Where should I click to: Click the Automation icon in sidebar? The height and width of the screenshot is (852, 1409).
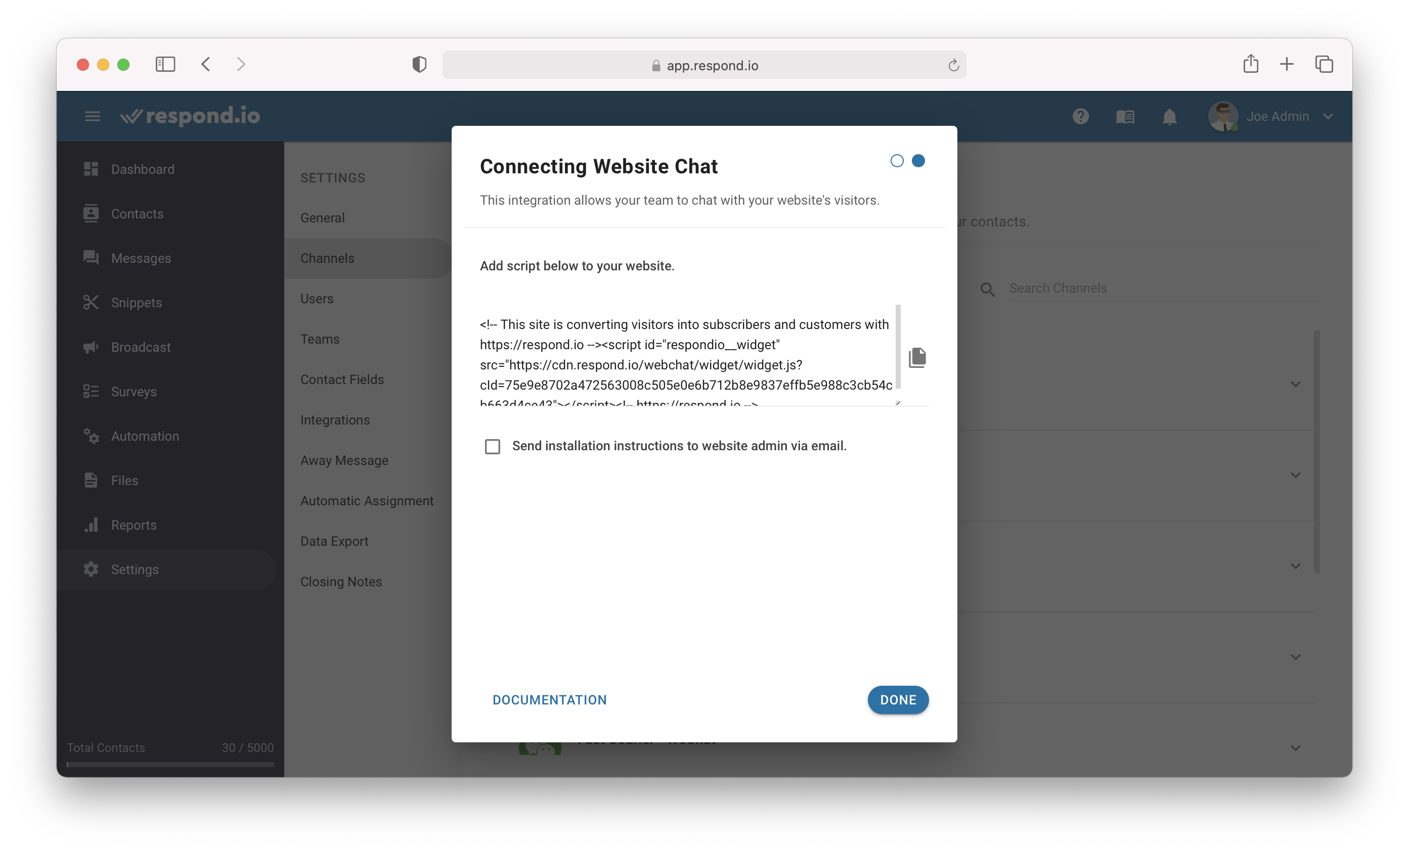[x=91, y=436]
